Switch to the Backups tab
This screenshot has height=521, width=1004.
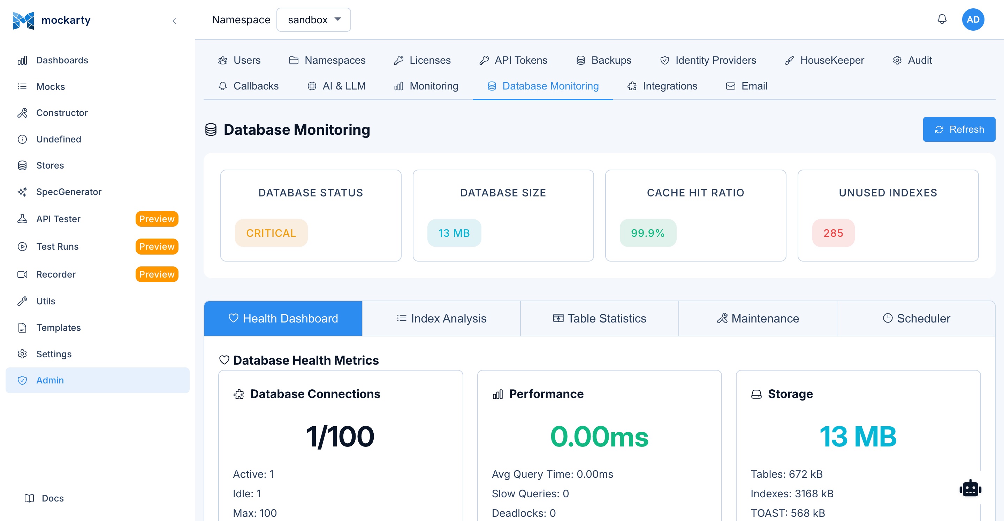coord(603,60)
